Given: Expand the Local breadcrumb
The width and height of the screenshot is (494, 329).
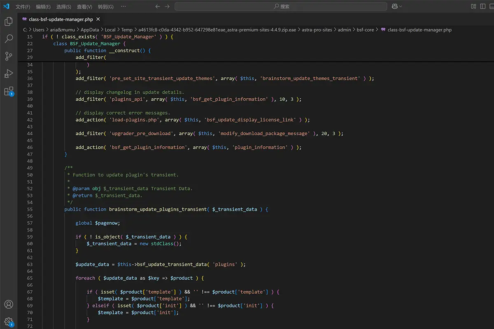Looking at the screenshot, I should tap(110, 30).
